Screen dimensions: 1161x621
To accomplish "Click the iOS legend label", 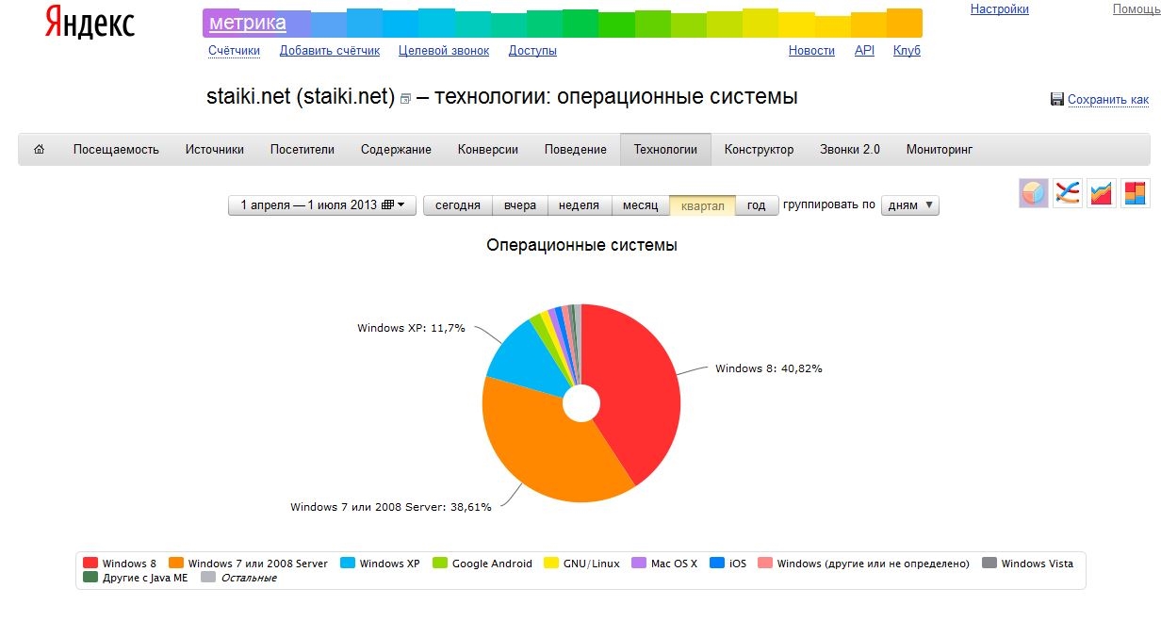I will click(x=737, y=564).
